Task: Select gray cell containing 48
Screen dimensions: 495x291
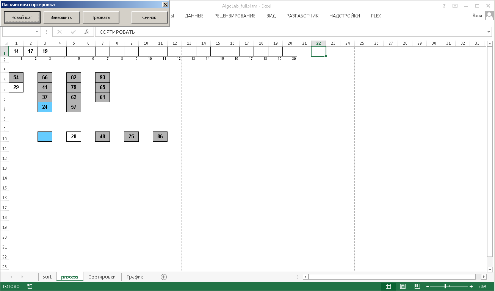Action: 102,136
